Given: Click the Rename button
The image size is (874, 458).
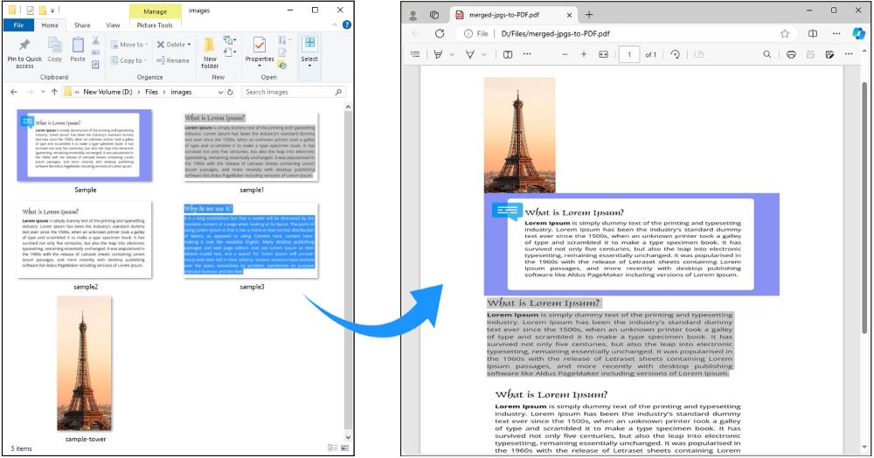Looking at the screenshot, I should pos(173,60).
